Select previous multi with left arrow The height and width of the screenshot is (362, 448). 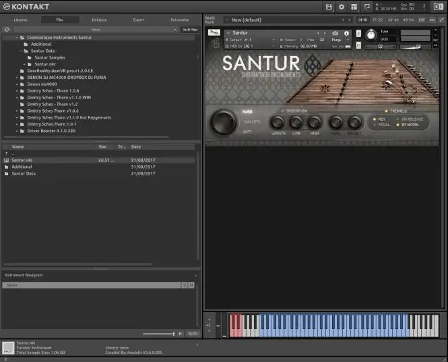(x=343, y=20)
